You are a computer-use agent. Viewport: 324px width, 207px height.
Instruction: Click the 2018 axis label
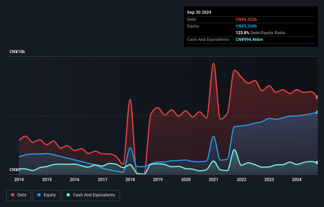(x=130, y=179)
